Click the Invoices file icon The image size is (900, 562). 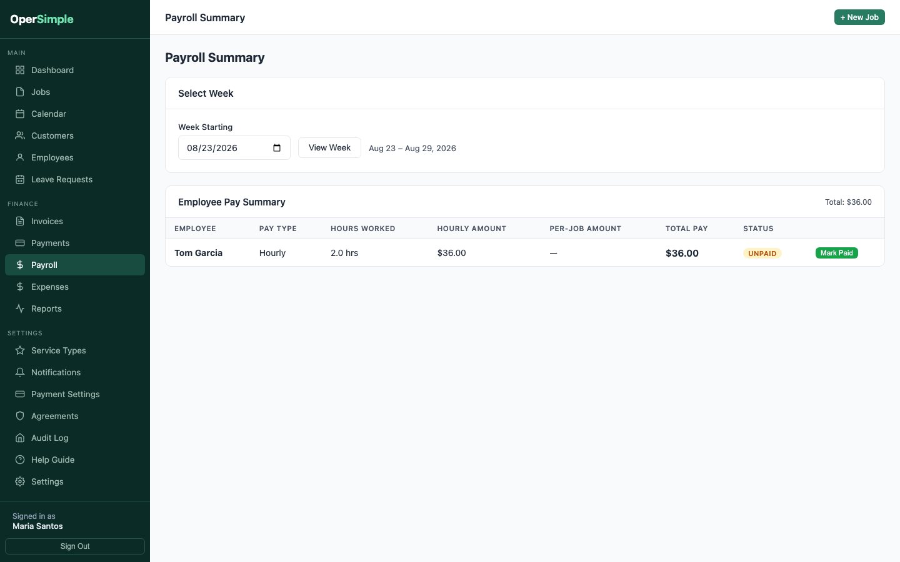point(20,221)
